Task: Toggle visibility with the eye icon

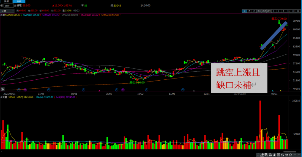Action: (286, 155)
